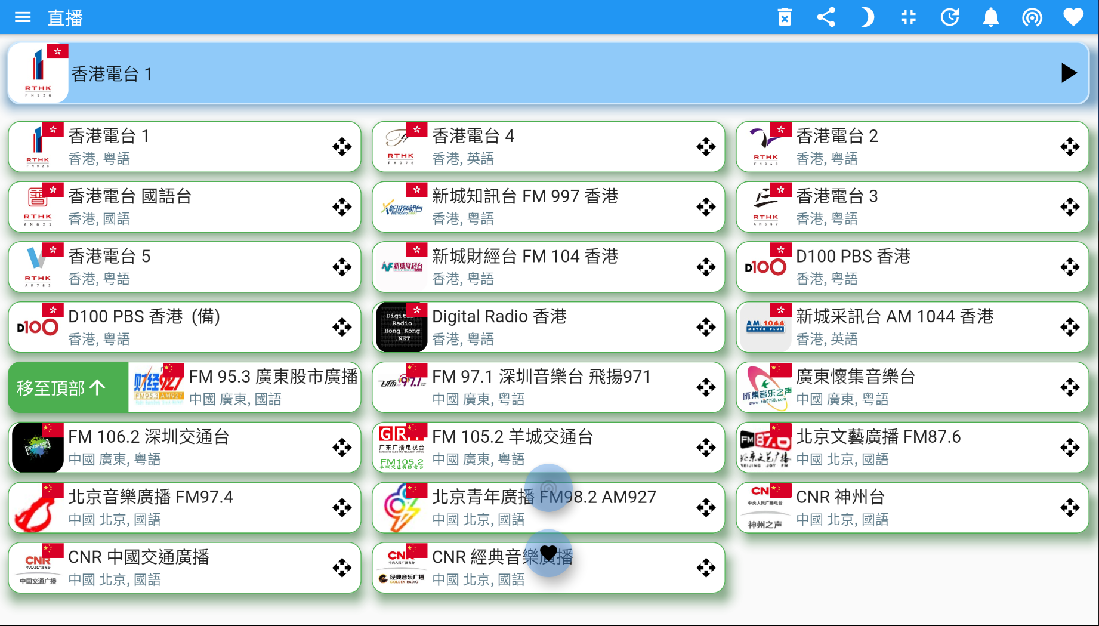Open the hamburger navigation menu
Image resolution: width=1099 pixels, height=626 pixels.
point(23,17)
